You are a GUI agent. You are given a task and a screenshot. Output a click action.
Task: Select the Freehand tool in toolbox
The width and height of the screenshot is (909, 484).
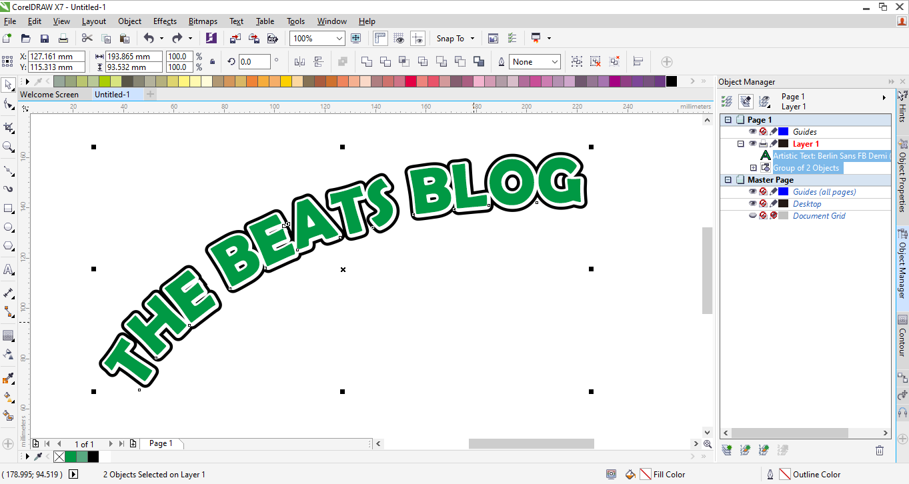(8, 169)
